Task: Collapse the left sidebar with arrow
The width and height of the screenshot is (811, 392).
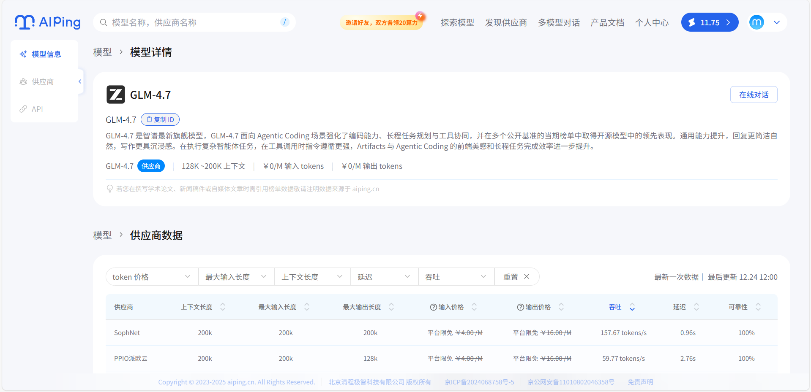Action: point(80,81)
